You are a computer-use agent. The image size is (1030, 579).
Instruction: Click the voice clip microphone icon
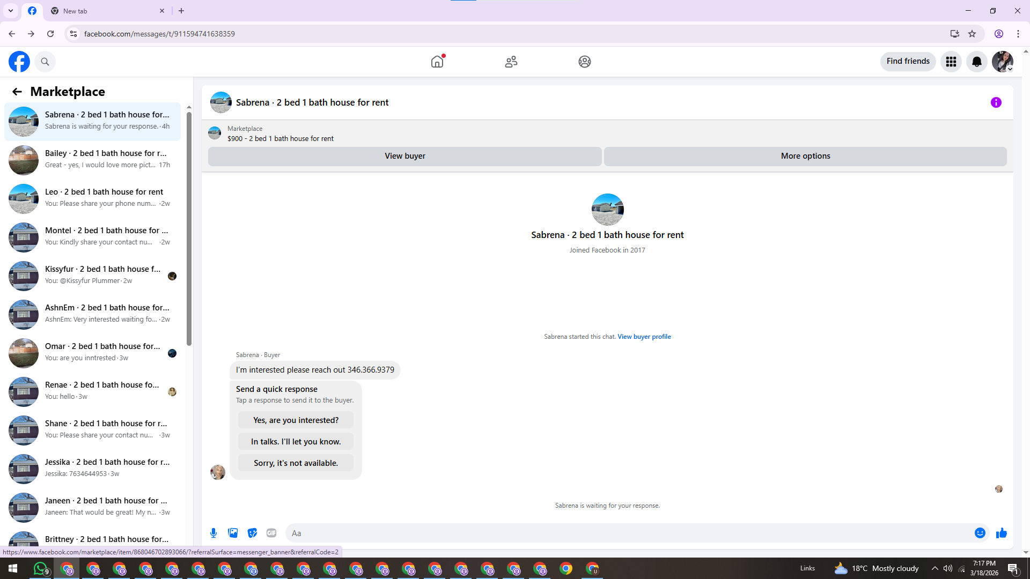pyautogui.click(x=214, y=533)
